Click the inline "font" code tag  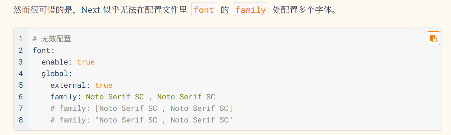click(x=204, y=10)
